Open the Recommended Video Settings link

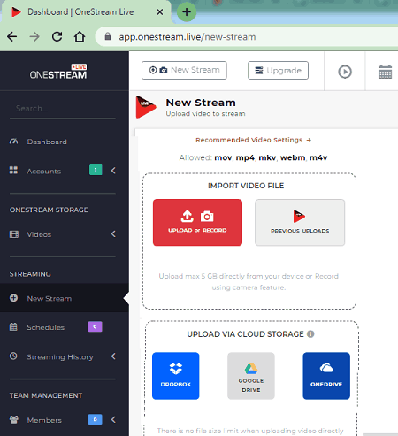tap(253, 140)
